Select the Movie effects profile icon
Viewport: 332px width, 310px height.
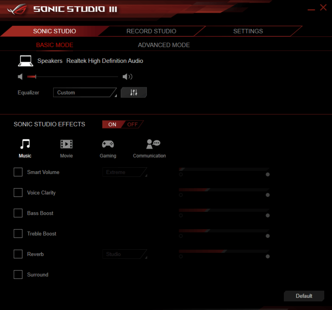(66, 144)
